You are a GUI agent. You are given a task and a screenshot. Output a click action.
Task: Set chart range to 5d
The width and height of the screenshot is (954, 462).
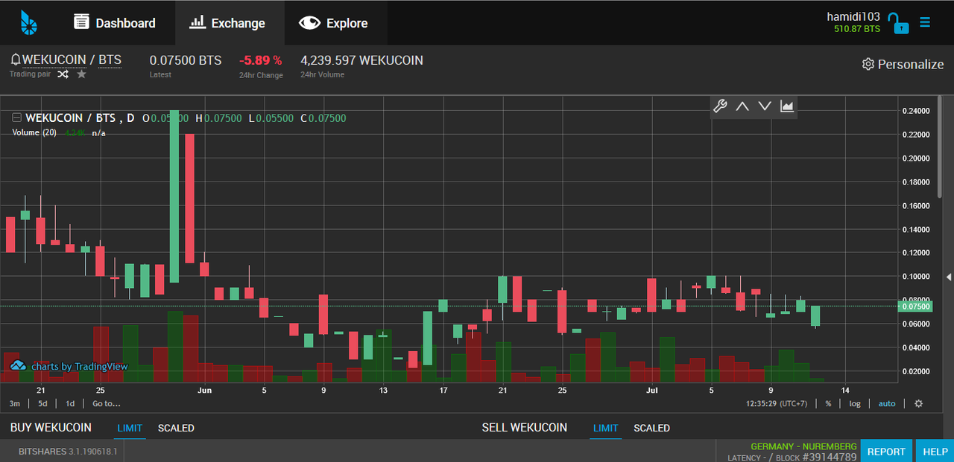43,404
